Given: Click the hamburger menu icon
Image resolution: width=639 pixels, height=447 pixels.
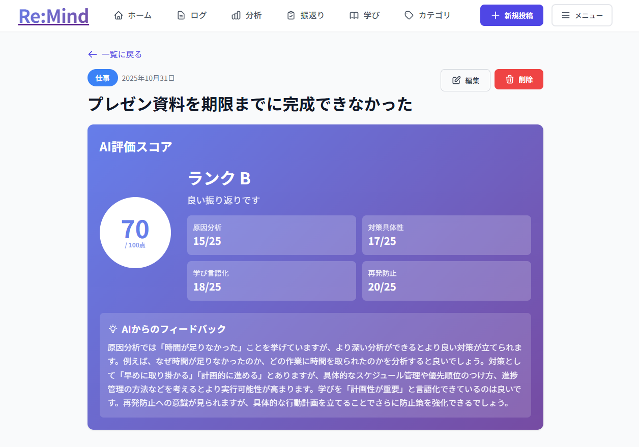Looking at the screenshot, I should pyautogui.click(x=566, y=15).
